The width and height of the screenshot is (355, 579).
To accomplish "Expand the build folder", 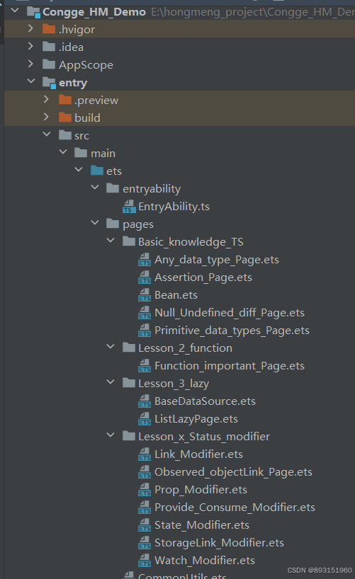I will point(46,117).
